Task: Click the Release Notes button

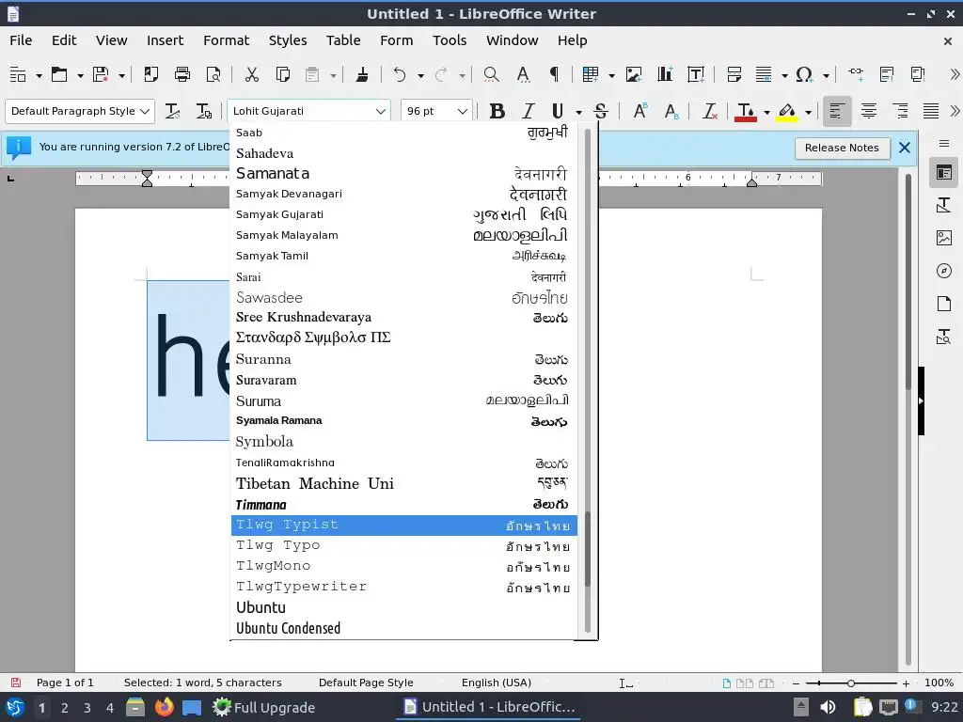Action: (x=842, y=148)
